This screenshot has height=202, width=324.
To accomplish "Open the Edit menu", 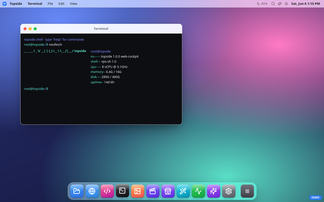I will click(62, 4).
